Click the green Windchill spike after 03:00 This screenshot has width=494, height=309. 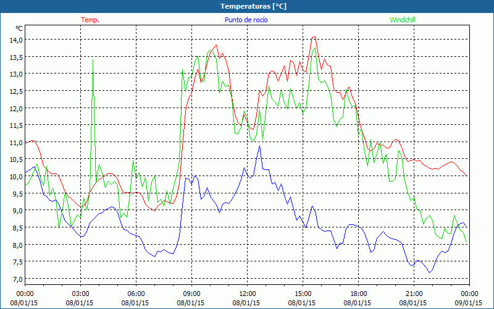(93, 61)
